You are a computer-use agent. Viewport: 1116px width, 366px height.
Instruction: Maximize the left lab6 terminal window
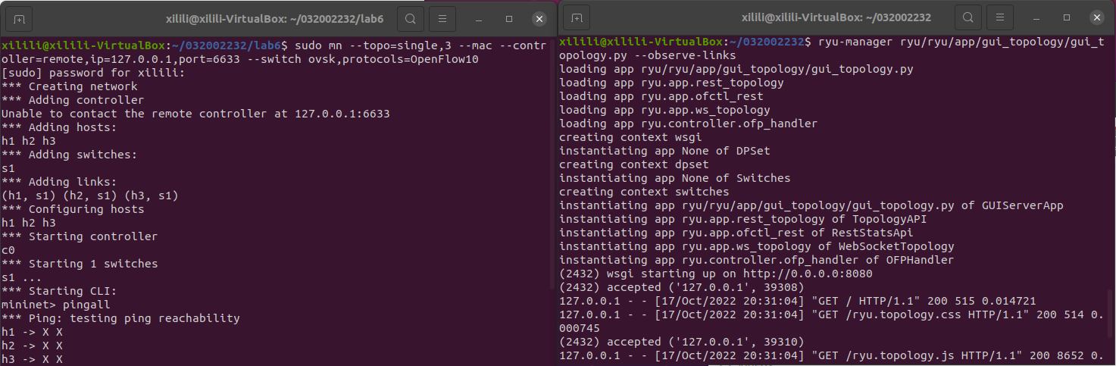click(509, 18)
